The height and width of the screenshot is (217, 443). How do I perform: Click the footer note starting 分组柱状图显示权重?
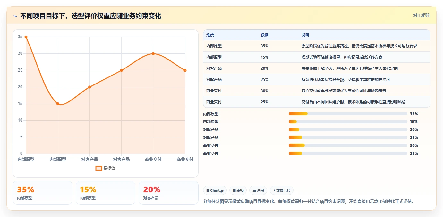point(309,202)
